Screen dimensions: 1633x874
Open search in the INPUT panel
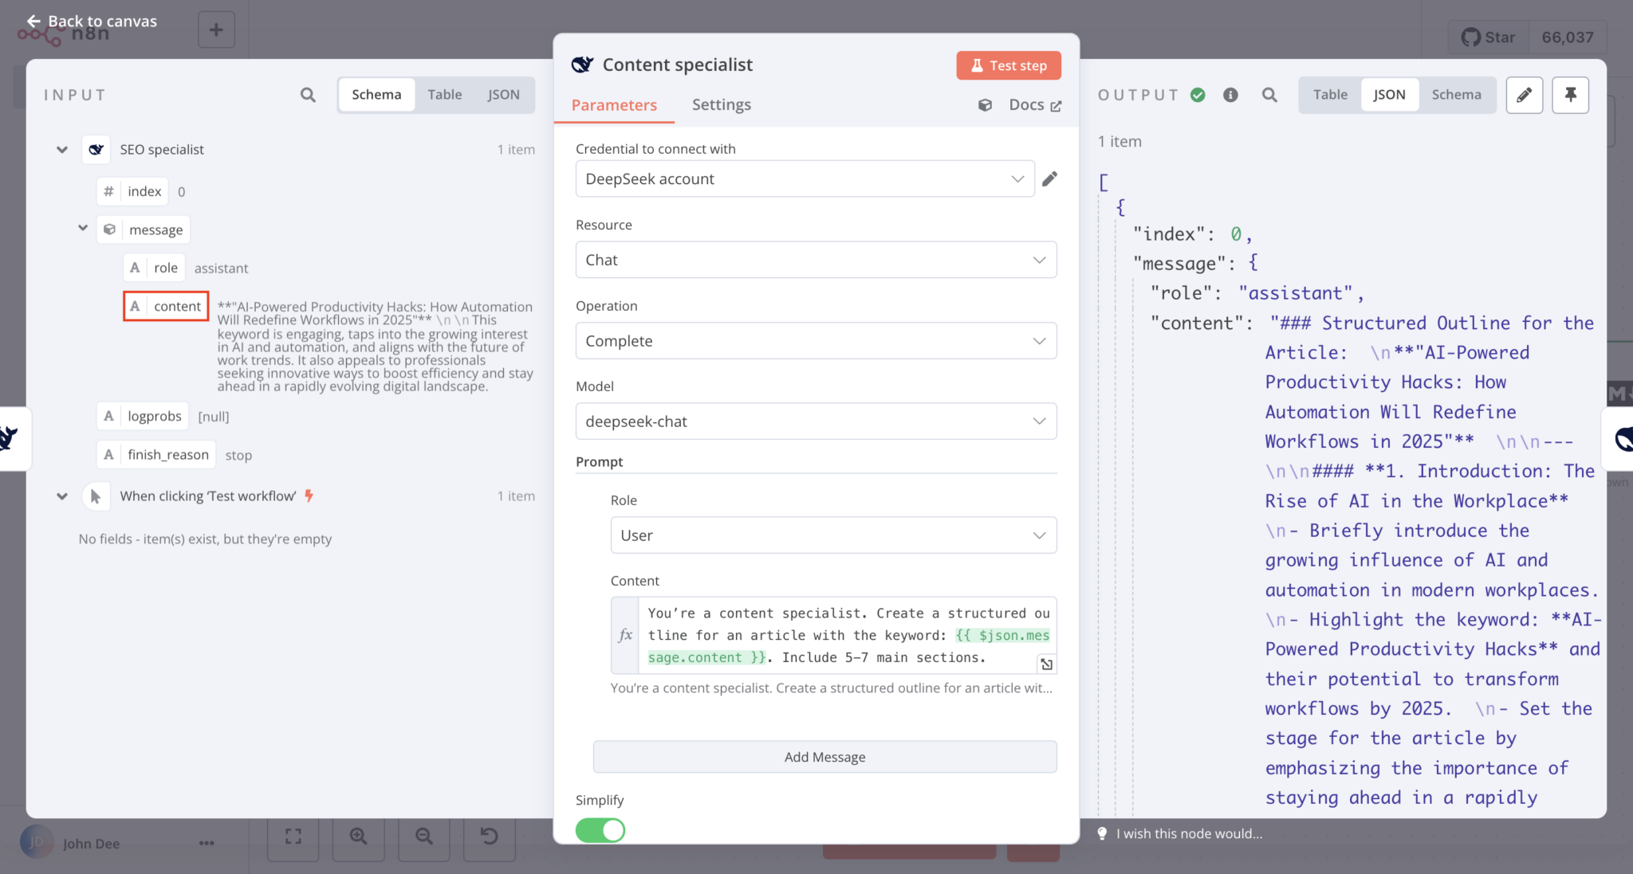[307, 95]
